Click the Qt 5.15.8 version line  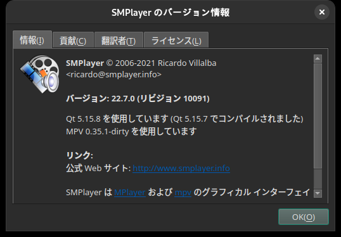pyautogui.click(x=184, y=119)
